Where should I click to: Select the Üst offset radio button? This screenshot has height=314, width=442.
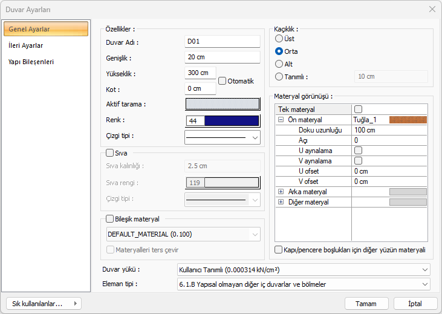tap(279, 39)
